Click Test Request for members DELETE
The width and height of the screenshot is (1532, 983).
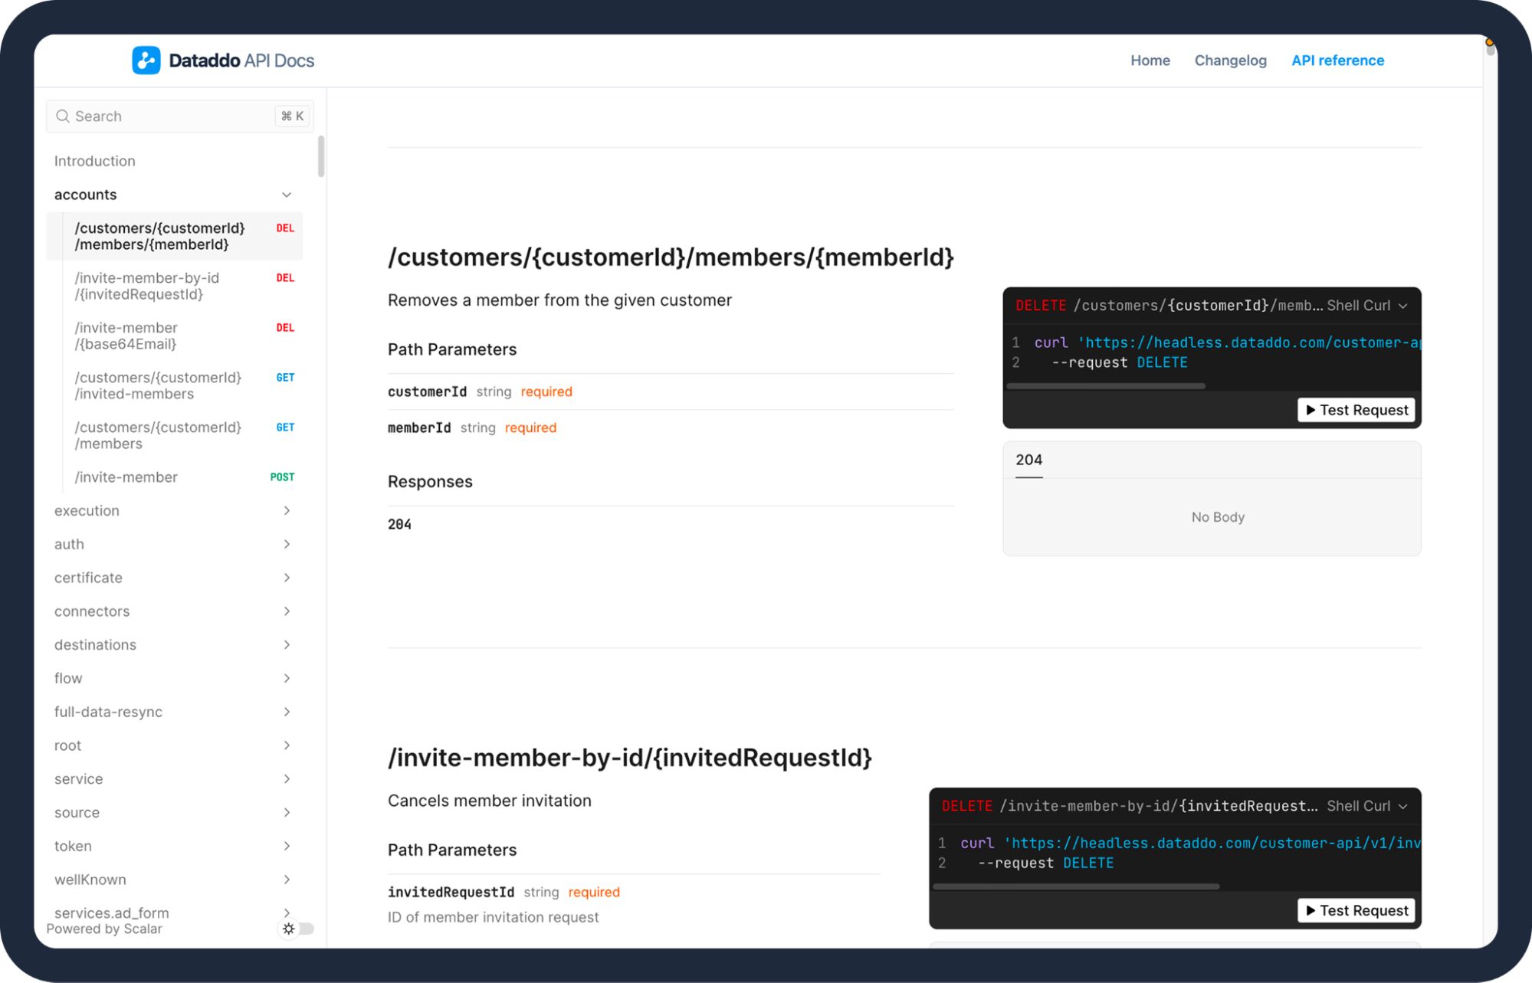pyautogui.click(x=1356, y=410)
